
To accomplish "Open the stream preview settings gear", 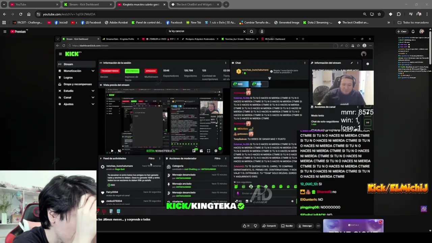I will pos(216,151).
